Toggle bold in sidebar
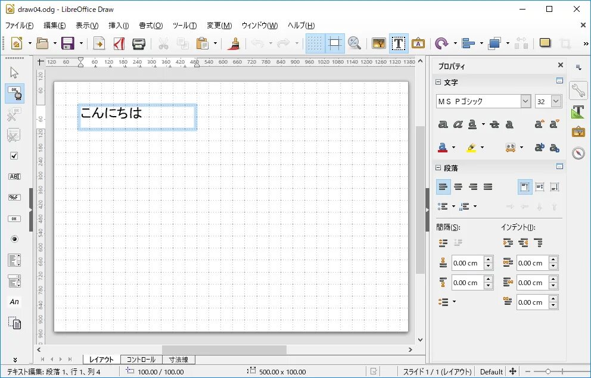Screen dimensions: 591x378 [x=443, y=124]
